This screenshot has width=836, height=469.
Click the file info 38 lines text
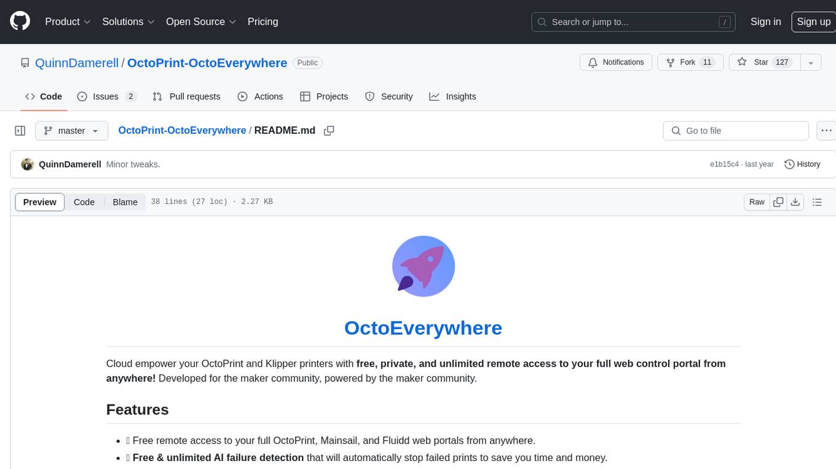tap(211, 202)
